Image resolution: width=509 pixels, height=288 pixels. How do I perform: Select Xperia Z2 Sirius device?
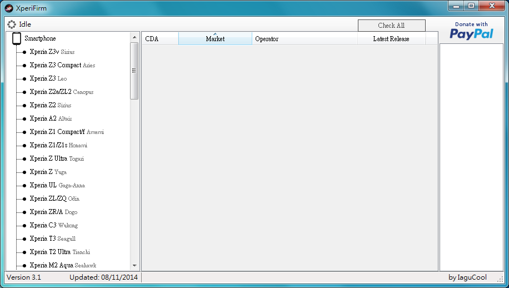tap(51, 105)
